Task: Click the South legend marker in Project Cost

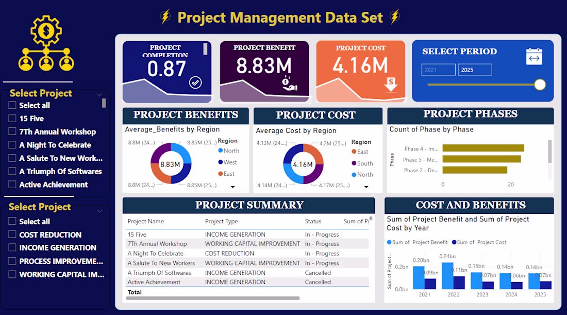Action: pos(354,163)
